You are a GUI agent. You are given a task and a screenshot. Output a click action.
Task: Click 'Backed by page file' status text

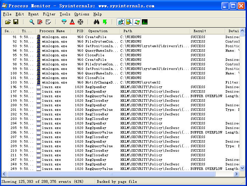pos(117,181)
